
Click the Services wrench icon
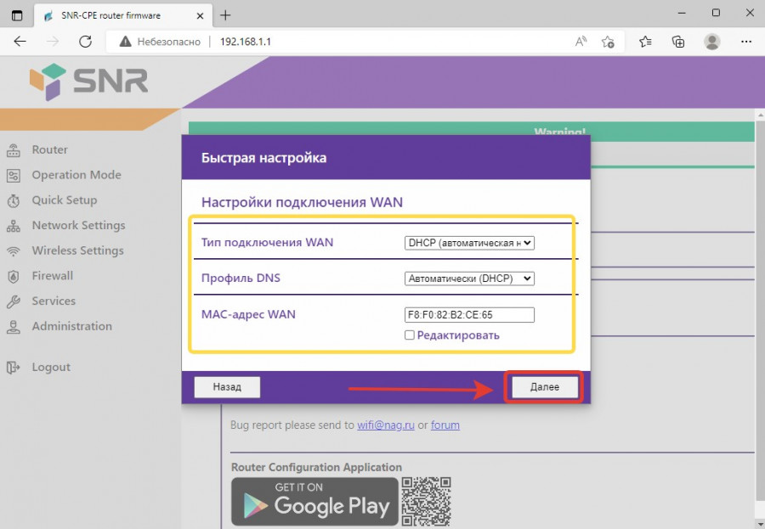coord(14,301)
